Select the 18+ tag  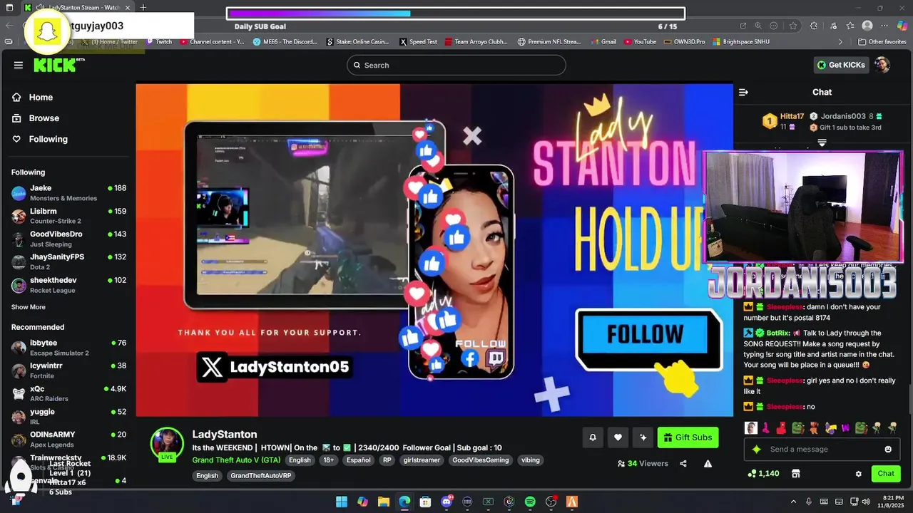(329, 460)
